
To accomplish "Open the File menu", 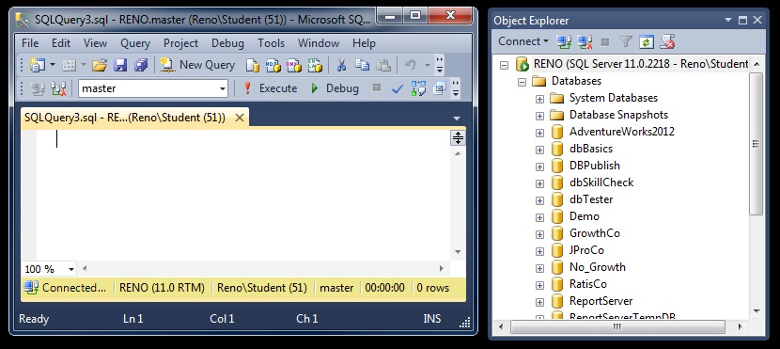I will [30, 43].
